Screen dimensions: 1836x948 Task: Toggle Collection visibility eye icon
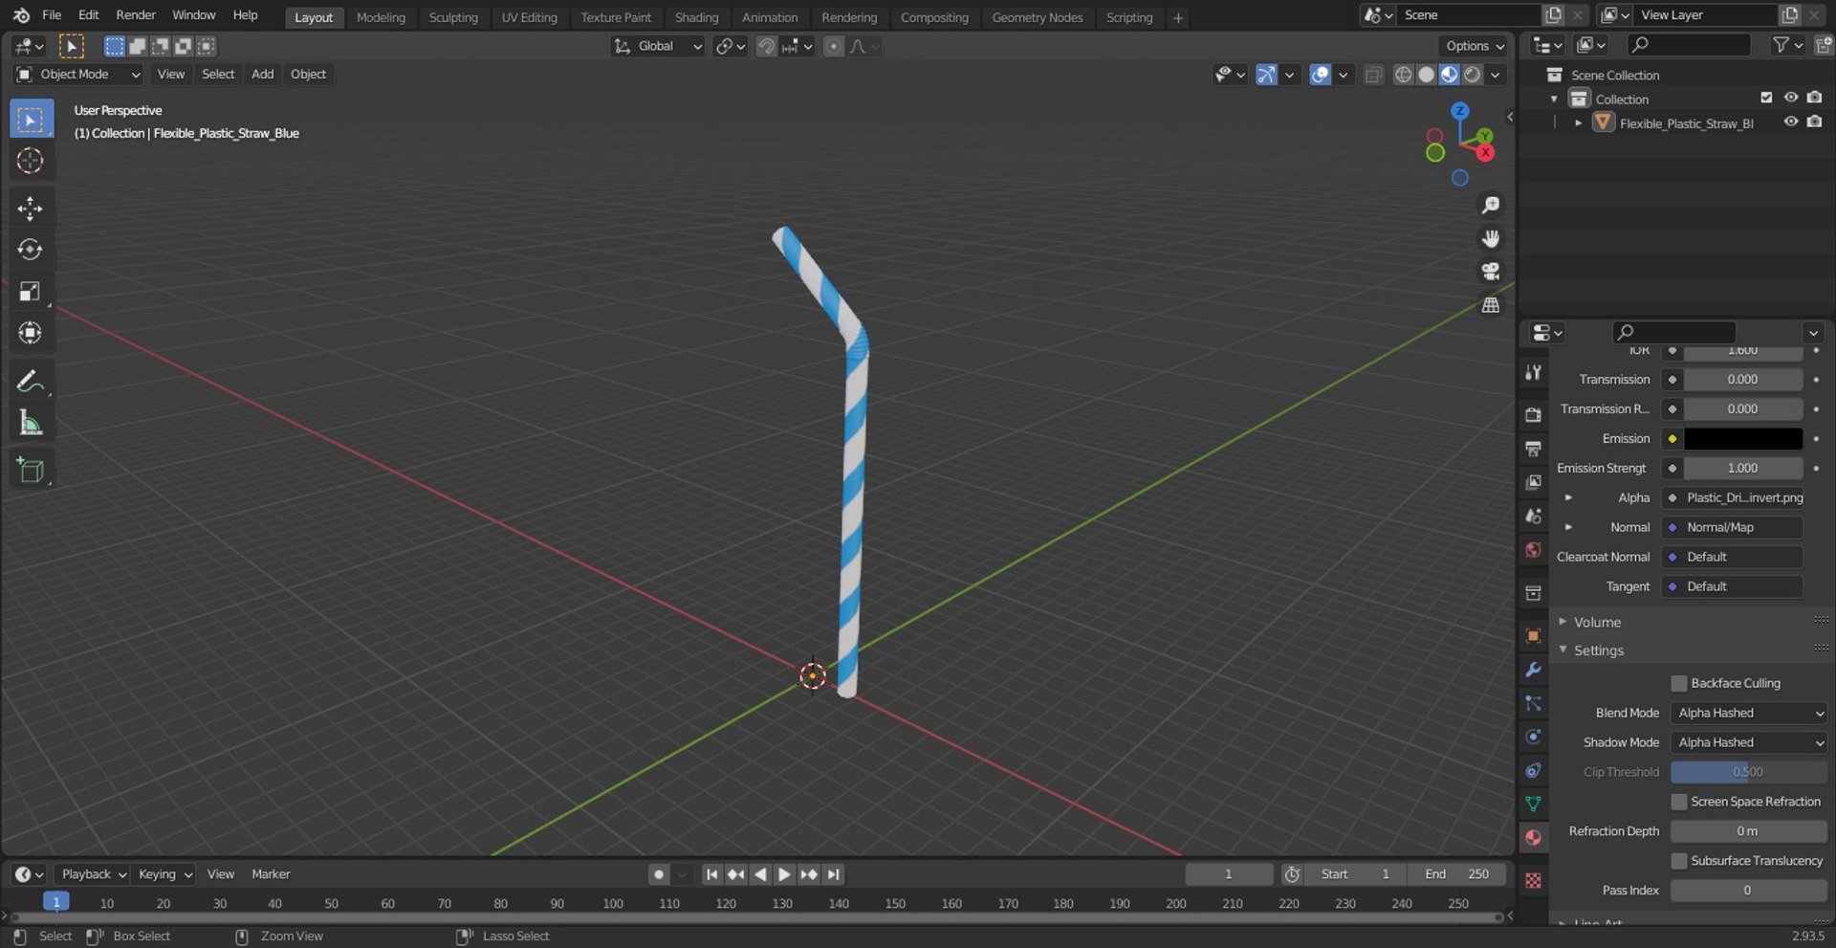click(x=1790, y=98)
